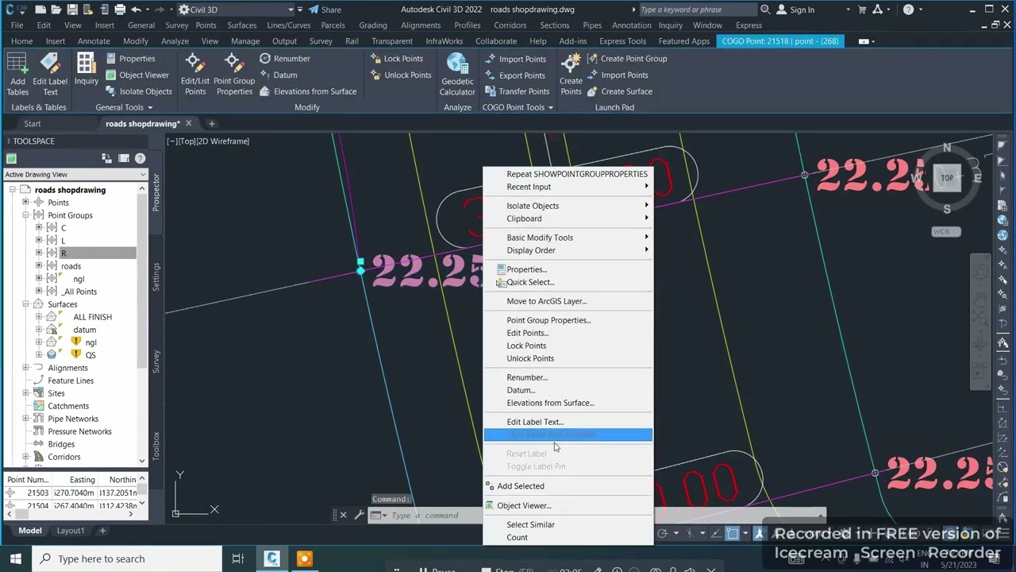This screenshot has width=1016, height=572.
Task: Close the roads shopdrawing tab
Action: pyautogui.click(x=188, y=123)
